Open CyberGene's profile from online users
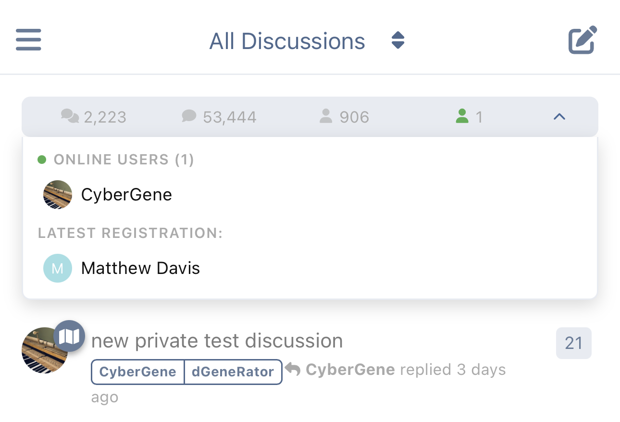The height and width of the screenshot is (422, 620). [x=126, y=195]
